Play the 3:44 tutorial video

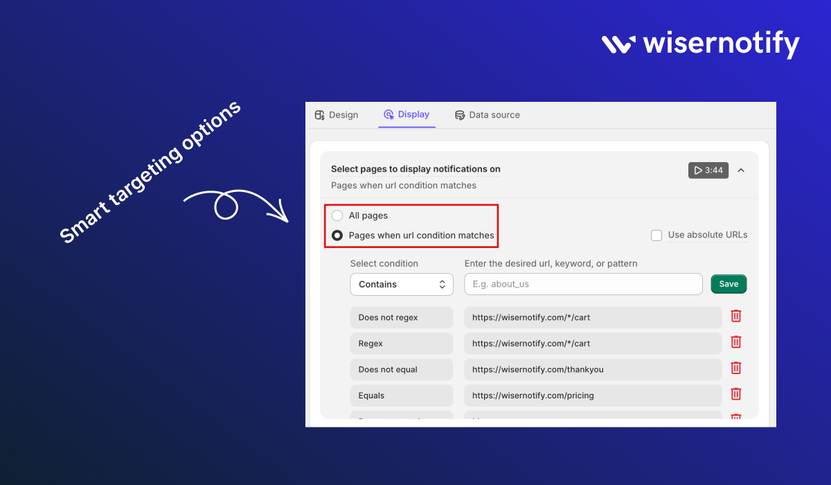click(x=708, y=170)
